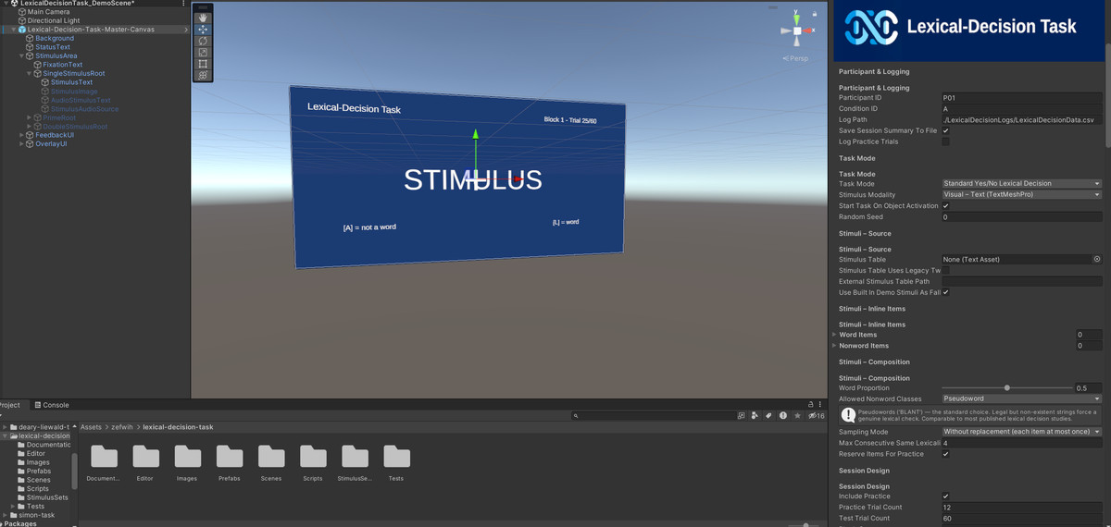Image resolution: width=1111 pixels, height=527 pixels.
Task: Expand the Nonword Items list
Action: [x=834, y=346]
